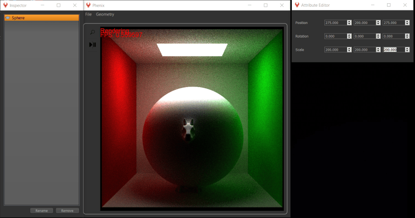Viewport: 415px width, 218px height.
Task: Click the second Rotation value field
Action: pyautogui.click(x=364, y=36)
